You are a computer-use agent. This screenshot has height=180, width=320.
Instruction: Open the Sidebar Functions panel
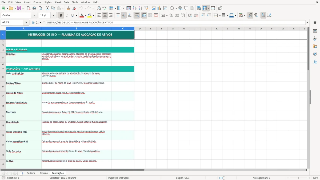point(315,62)
